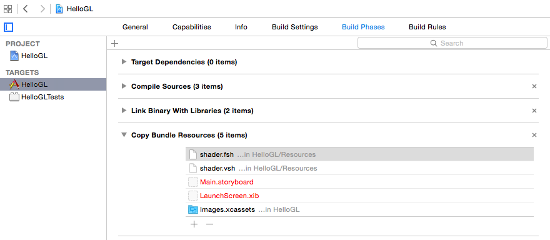Remove selected file with minus button
This screenshot has width=550, height=240.
pos(210,224)
